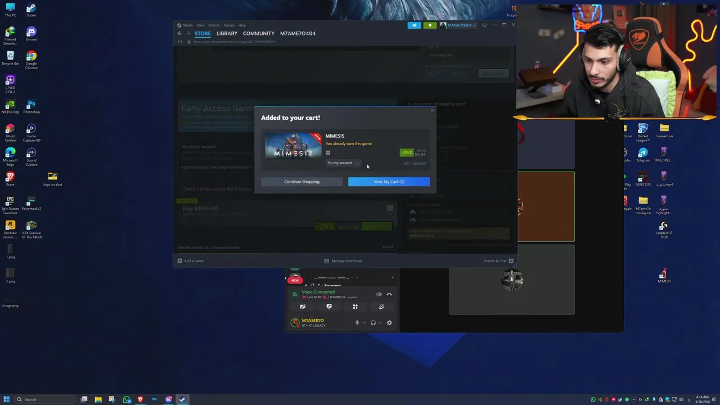Screen dimensions: 720x405
Task: Open the ARK Survival Of The Fittest icon
Action: pos(31,229)
